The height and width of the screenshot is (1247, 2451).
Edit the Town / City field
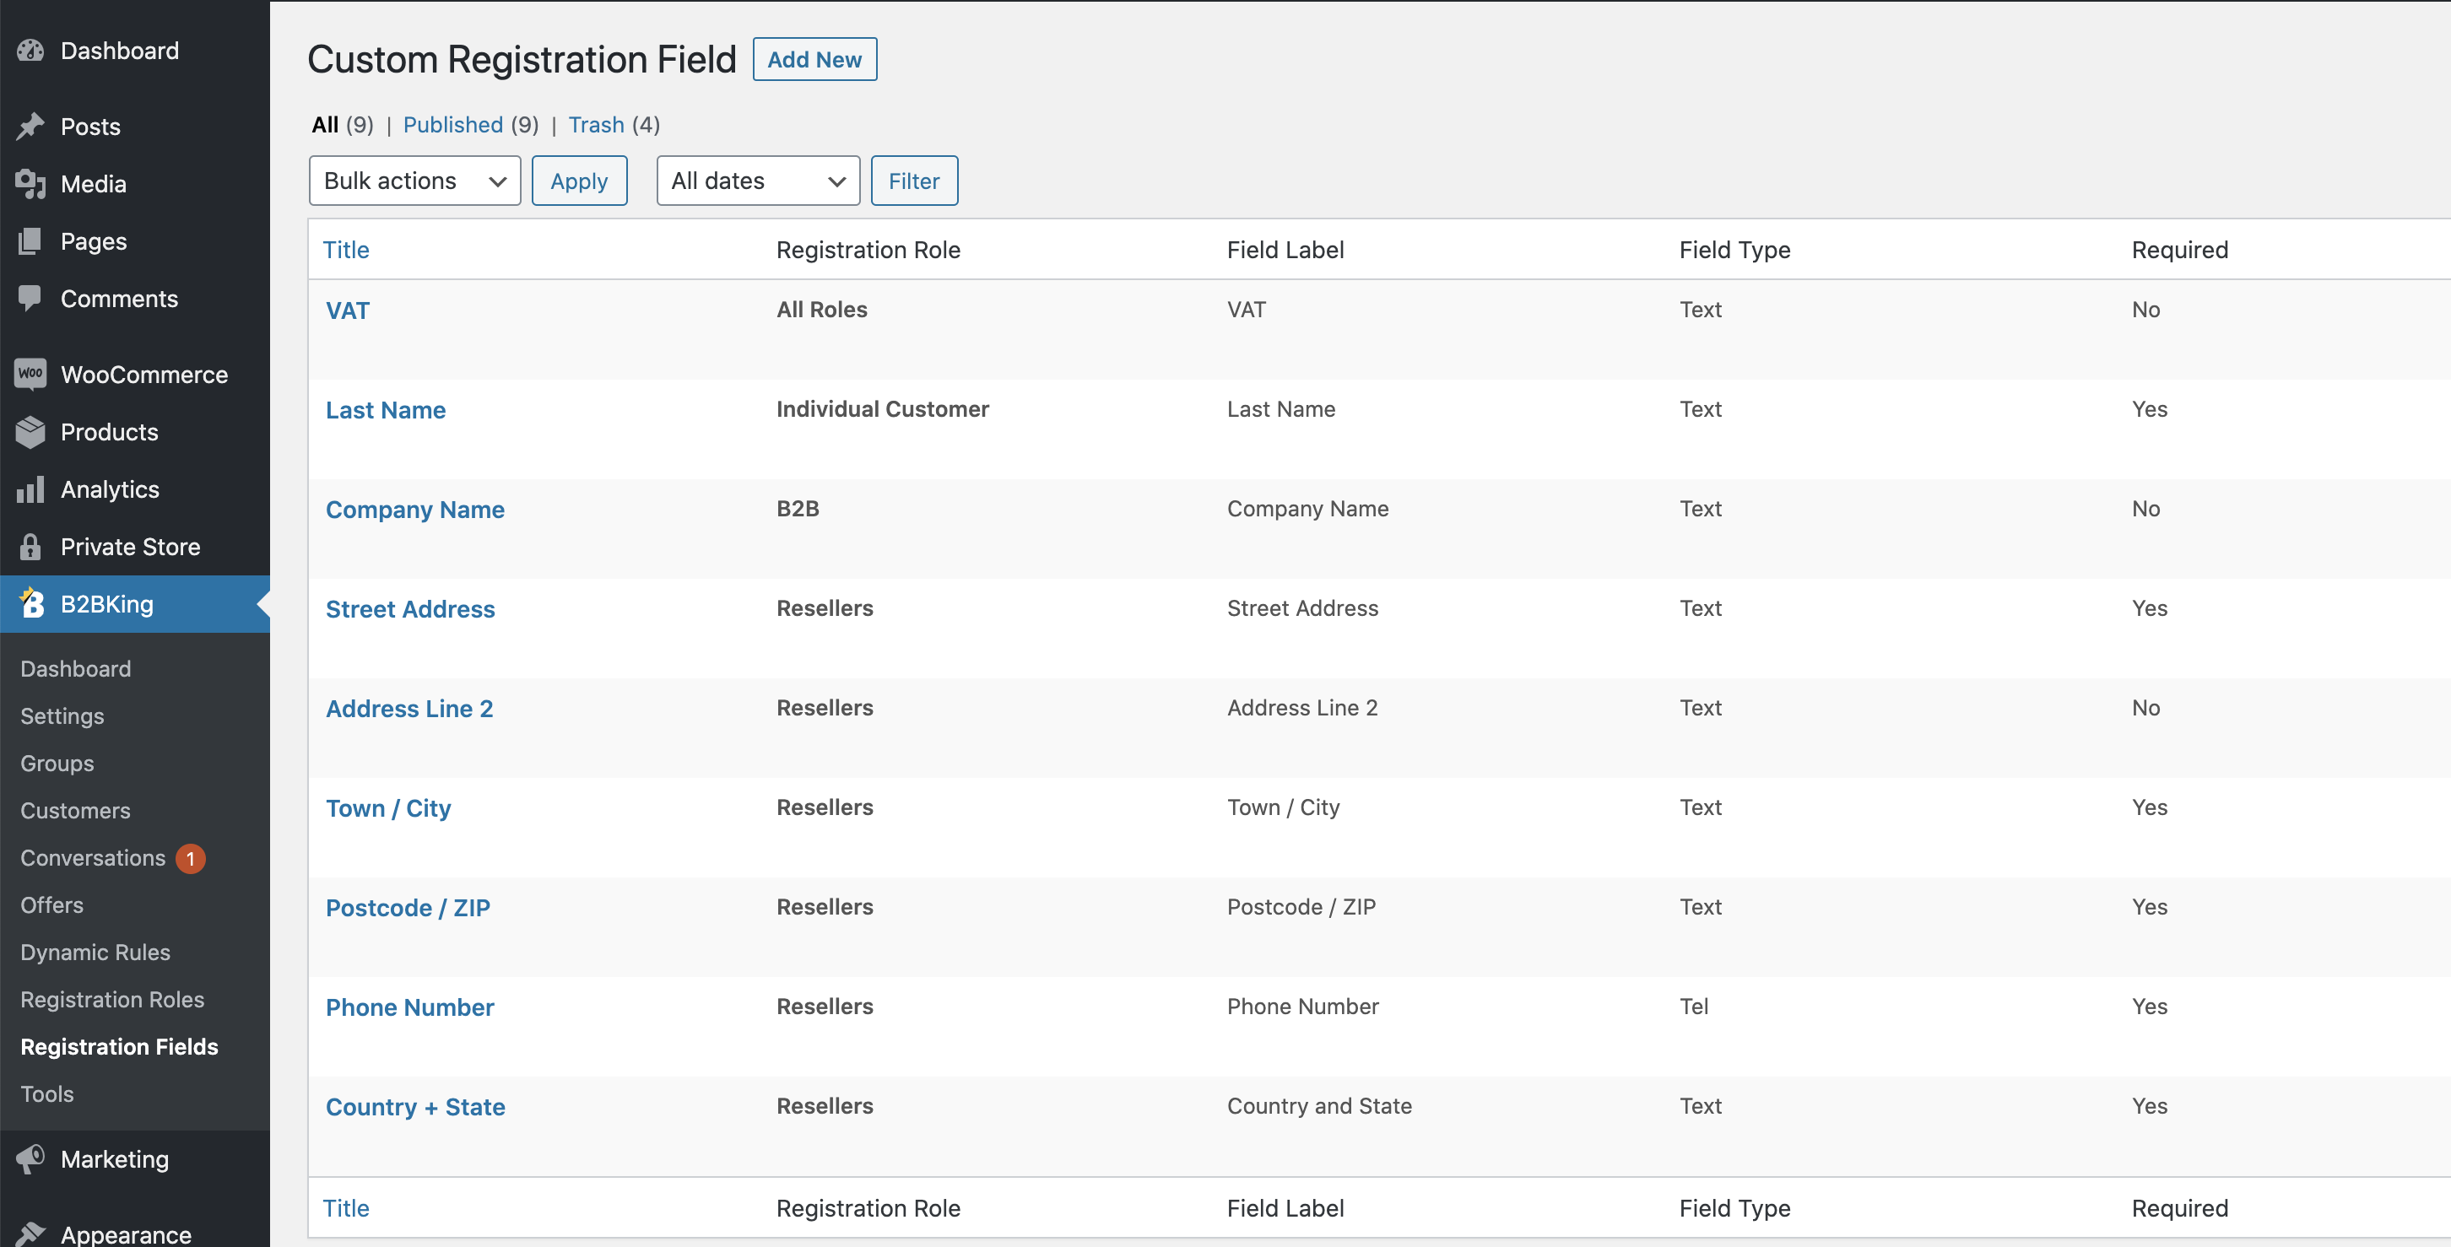[x=388, y=808]
